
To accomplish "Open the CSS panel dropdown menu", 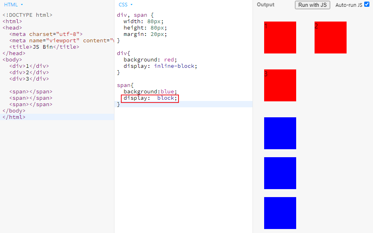I will pos(131,4).
